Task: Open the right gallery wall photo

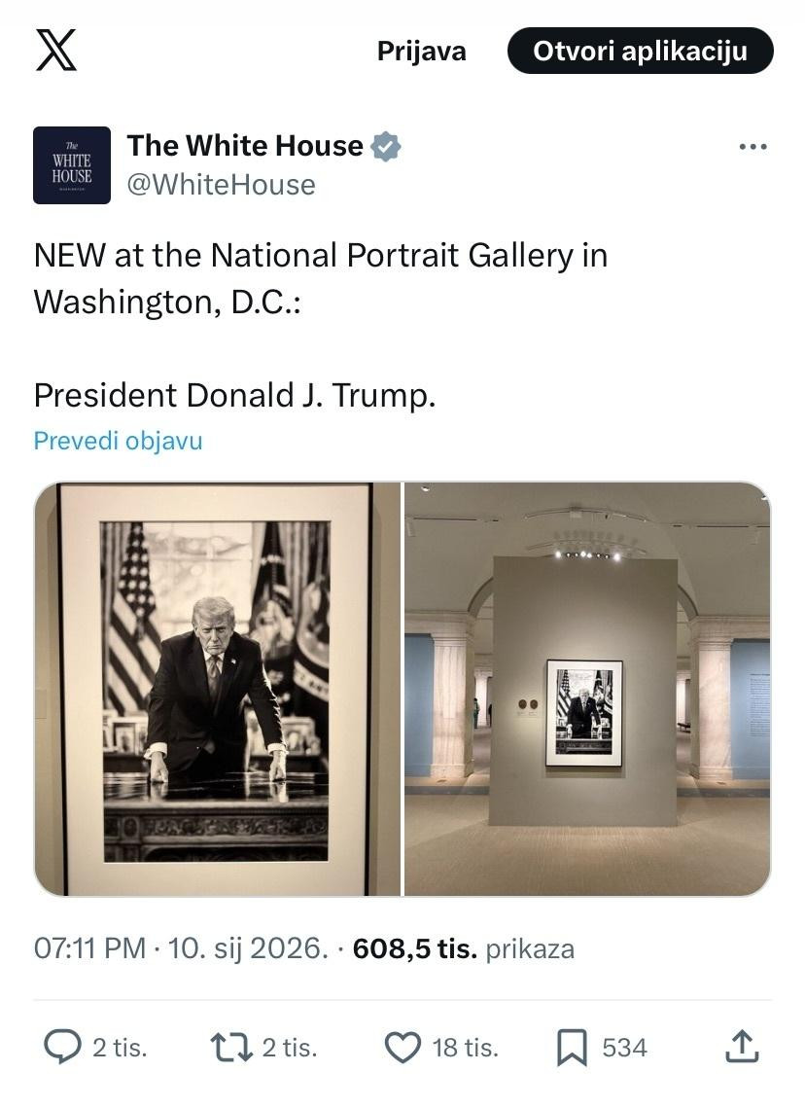Action: [587, 689]
